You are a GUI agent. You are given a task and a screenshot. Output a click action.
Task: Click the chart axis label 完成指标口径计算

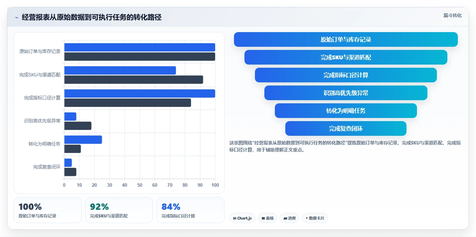42,98
